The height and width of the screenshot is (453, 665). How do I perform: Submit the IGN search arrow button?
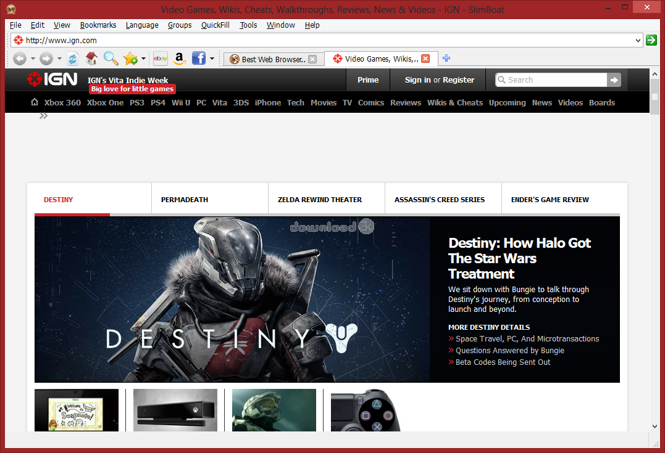pyautogui.click(x=614, y=80)
